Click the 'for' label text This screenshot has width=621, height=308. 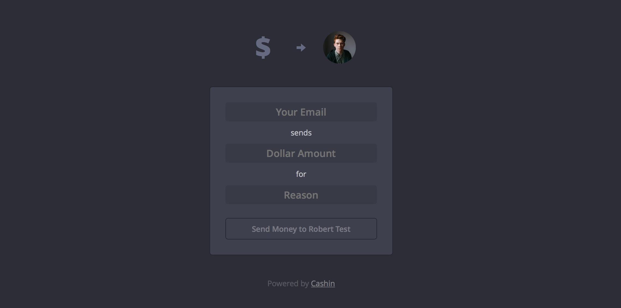(x=301, y=174)
